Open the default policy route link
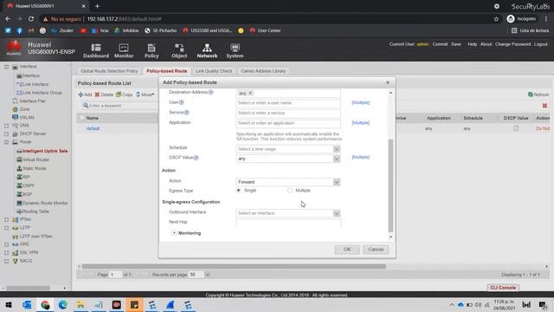Screen dimensions: 554x312 (93, 128)
